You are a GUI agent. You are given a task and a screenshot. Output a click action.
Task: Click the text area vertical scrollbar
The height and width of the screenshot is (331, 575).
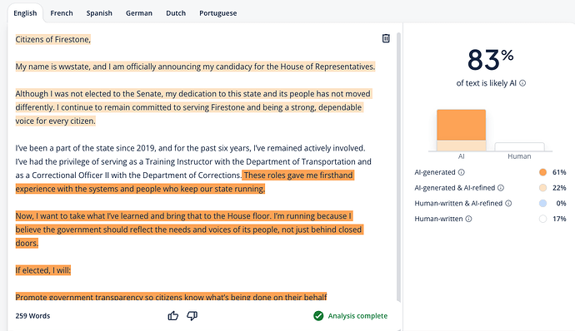coord(398,166)
